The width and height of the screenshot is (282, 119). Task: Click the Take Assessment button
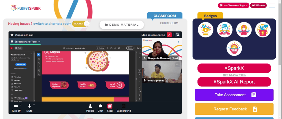click(x=234, y=95)
